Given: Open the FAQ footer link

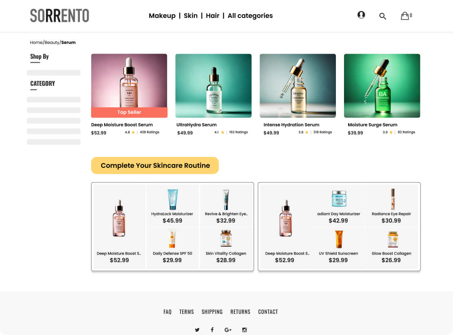Looking at the screenshot, I should click(168, 312).
